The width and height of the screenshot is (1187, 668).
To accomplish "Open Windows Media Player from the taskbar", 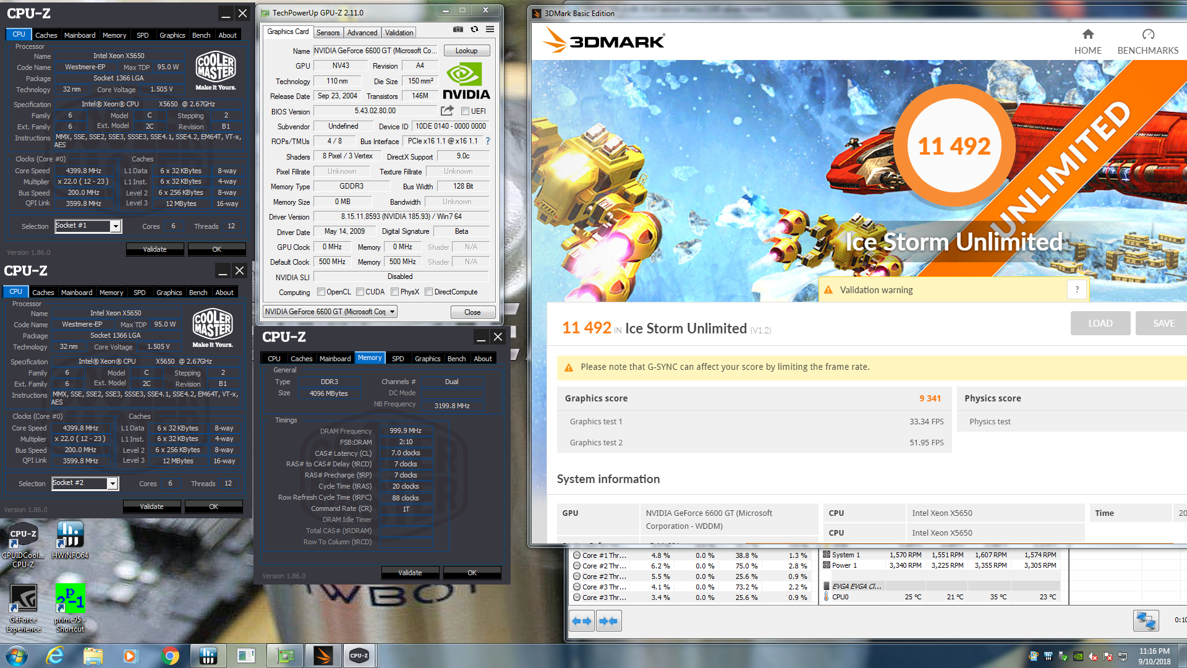I will click(130, 656).
